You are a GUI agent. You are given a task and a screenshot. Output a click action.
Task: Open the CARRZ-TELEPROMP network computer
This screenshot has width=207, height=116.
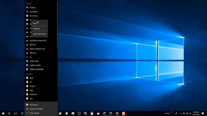pos(41,70)
